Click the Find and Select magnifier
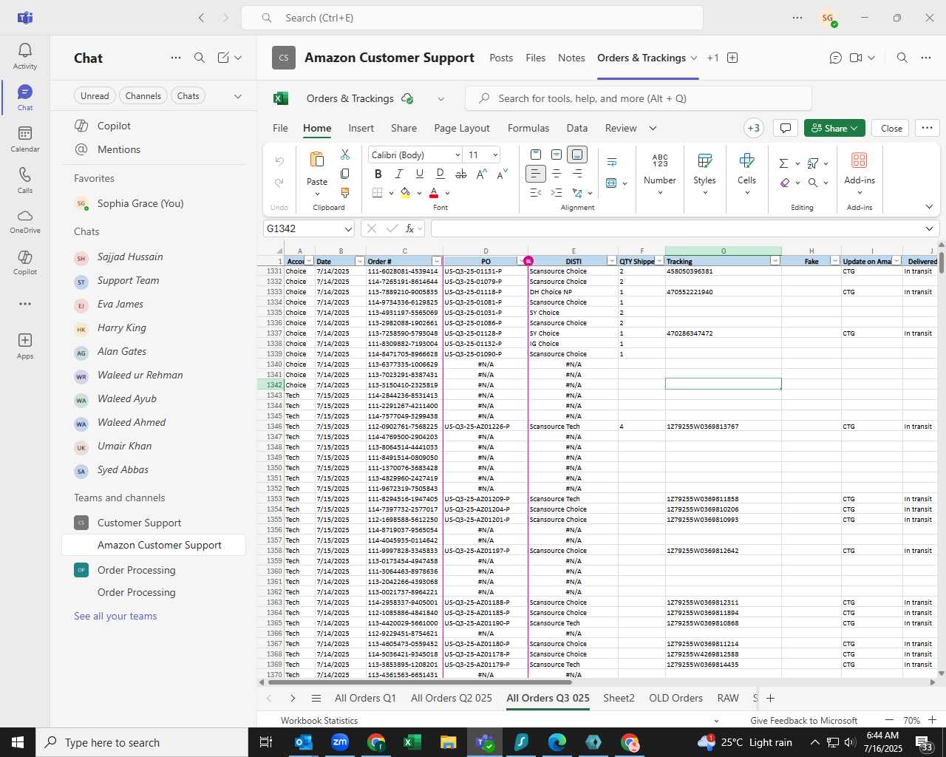The width and height of the screenshot is (946, 757). tap(813, 183)
